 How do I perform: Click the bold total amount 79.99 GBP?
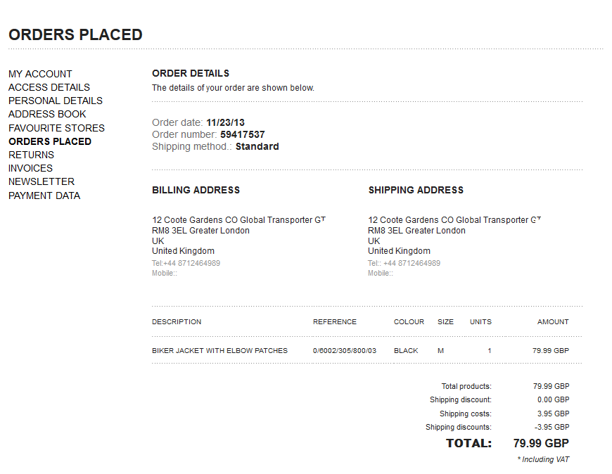tap(540, 443)
